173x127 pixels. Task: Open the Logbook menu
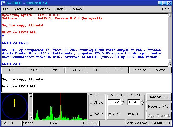click(x=77, y=9)
